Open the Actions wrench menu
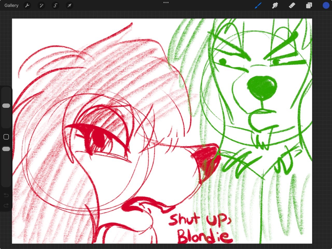Screen dimensions: 332x249 [27, 5]
